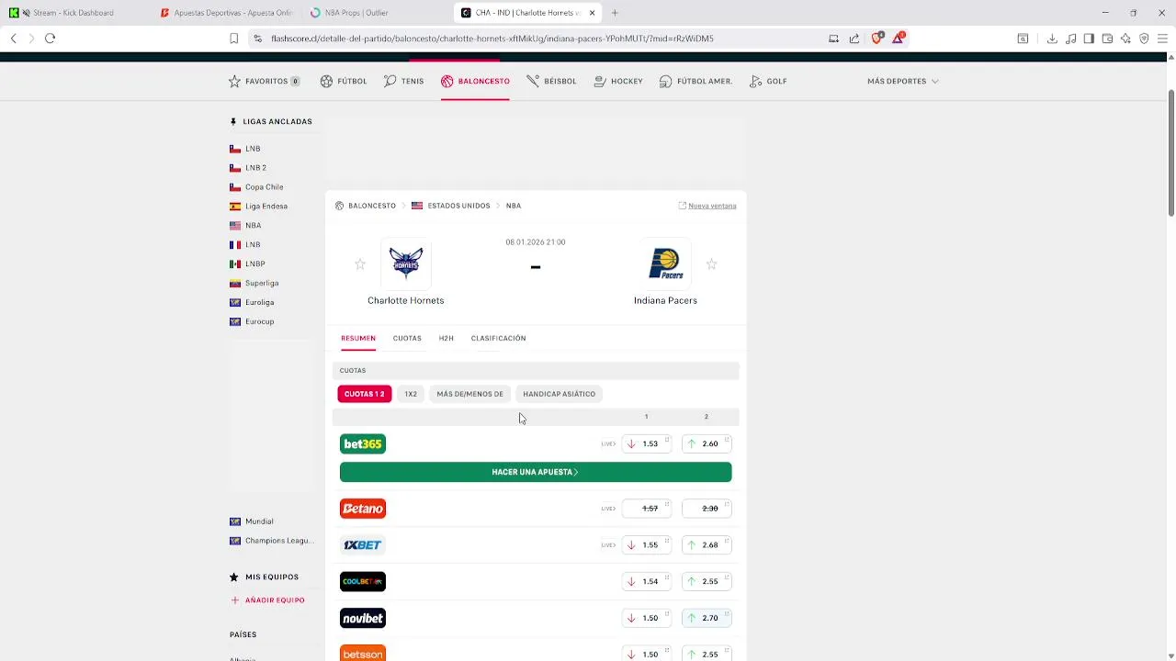This screenshot has height=661, width=1176.
Task: Click the install app icon in address bar
Action: 833,39
